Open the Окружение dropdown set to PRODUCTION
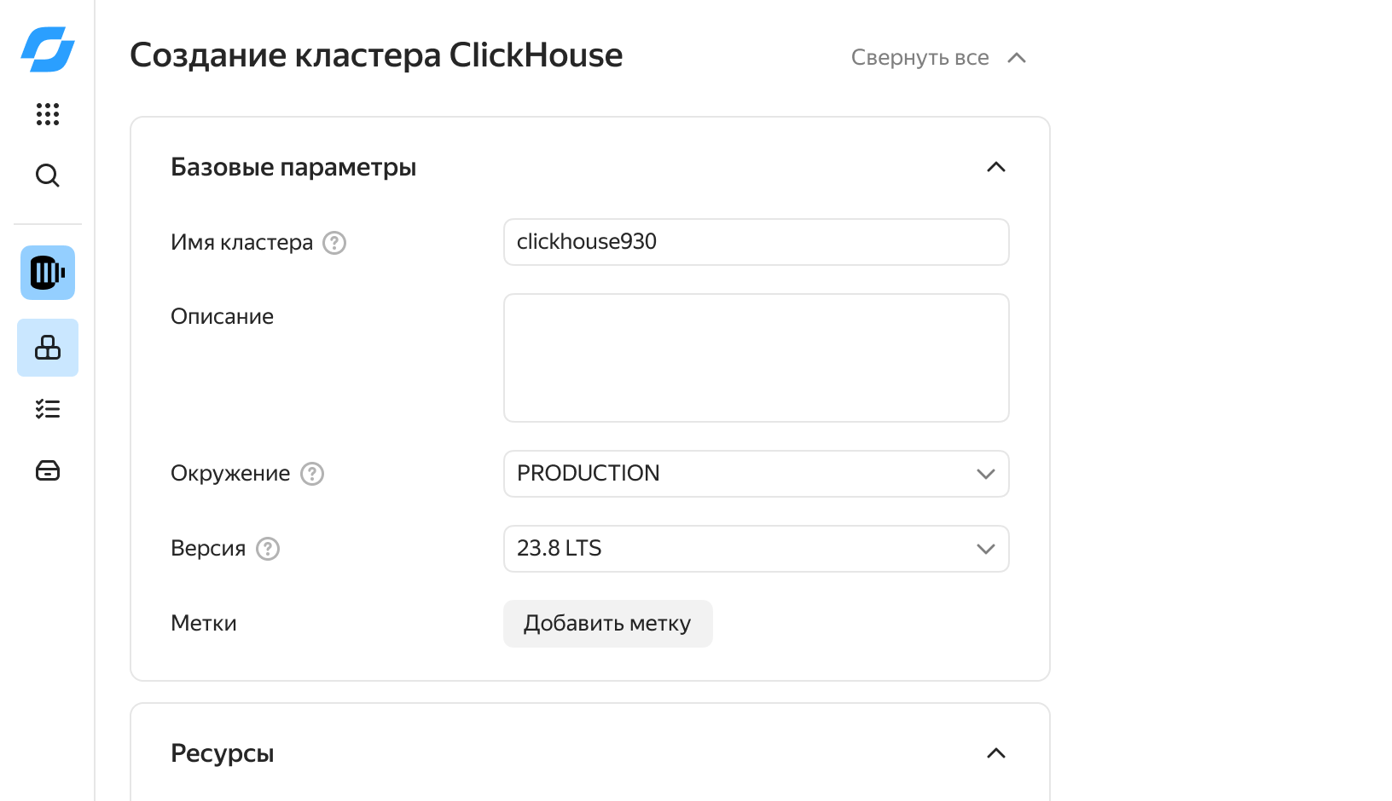Image resolution: width=1392 pixels, height=801 pixels. coord(756,474)
